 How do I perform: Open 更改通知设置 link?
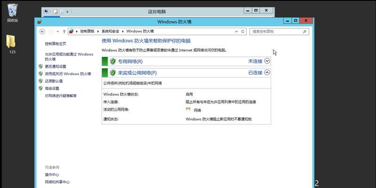coord(55,66)
